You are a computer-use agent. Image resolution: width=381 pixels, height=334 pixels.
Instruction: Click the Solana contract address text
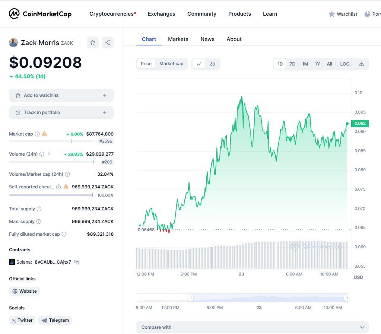click(53, 262)
